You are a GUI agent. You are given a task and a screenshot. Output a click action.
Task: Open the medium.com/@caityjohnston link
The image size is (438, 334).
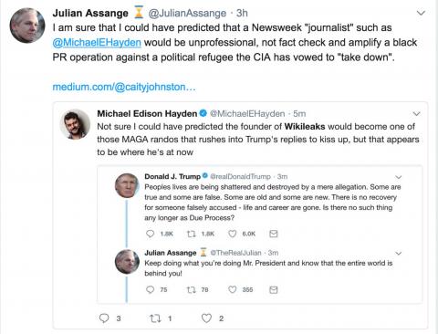pos(124,87)
